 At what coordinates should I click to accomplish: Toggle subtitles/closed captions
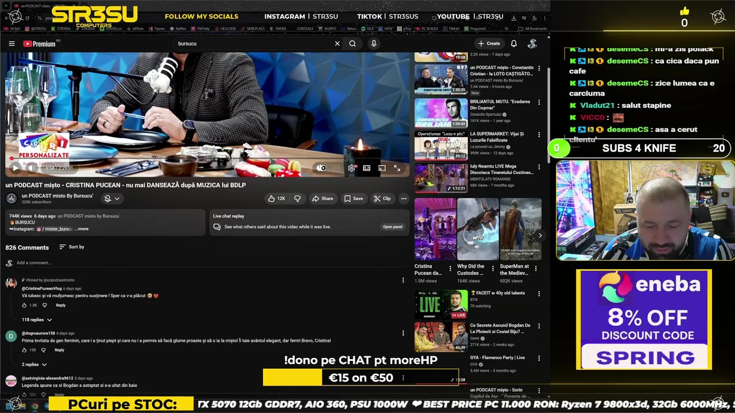click(x=336, y=168)
